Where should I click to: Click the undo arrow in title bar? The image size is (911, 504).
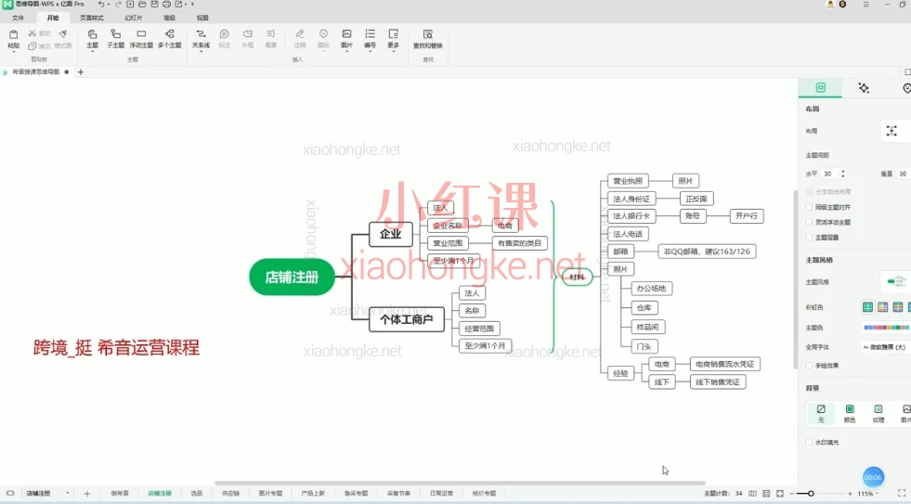[x=101, y=4]
